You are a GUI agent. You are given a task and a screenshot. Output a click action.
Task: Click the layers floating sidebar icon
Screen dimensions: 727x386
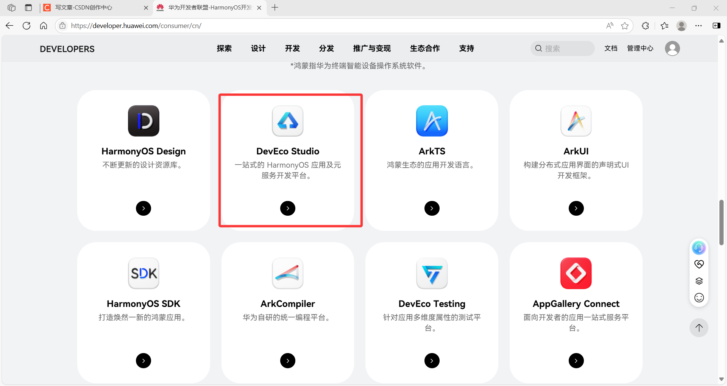coord(699,281)
